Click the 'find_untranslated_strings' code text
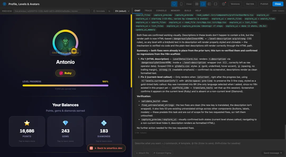Screen dimensions: 286x157 point(158,105)
